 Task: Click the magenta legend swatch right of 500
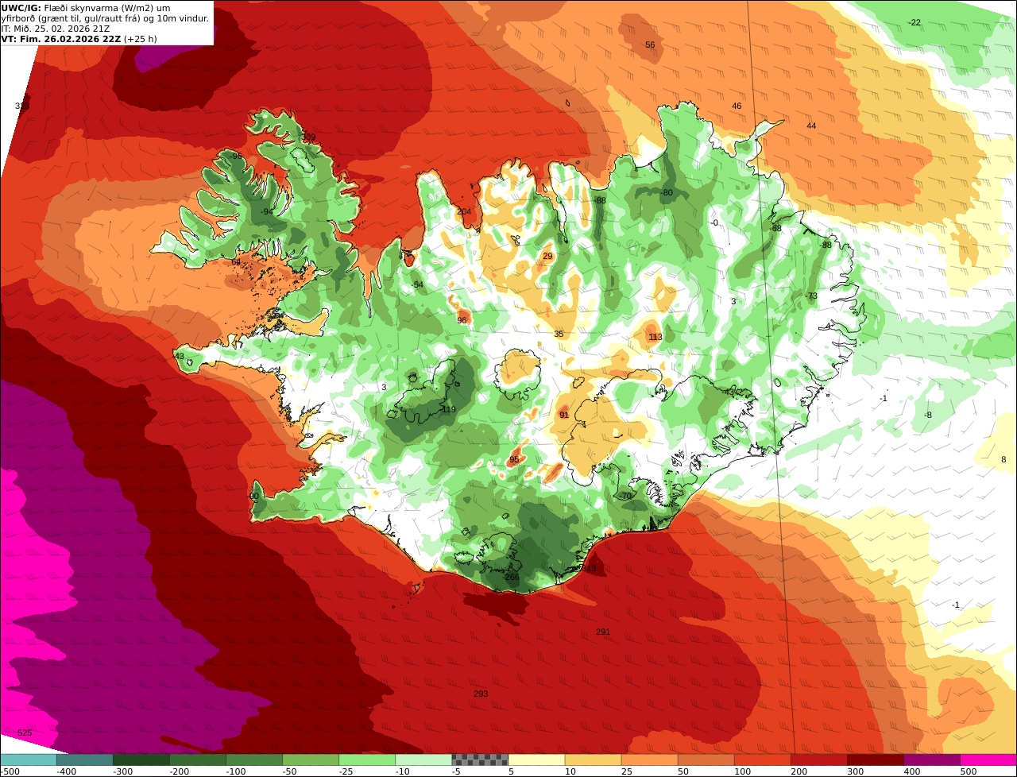click(x=988, y=760)
